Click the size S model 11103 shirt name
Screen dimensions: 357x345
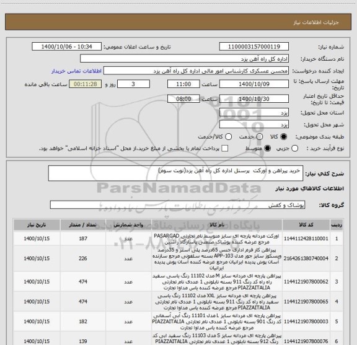(x=216, y=339)
